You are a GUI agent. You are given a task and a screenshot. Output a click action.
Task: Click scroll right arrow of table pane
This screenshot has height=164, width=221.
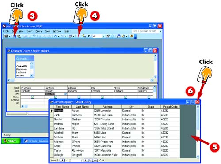[152, 80]
